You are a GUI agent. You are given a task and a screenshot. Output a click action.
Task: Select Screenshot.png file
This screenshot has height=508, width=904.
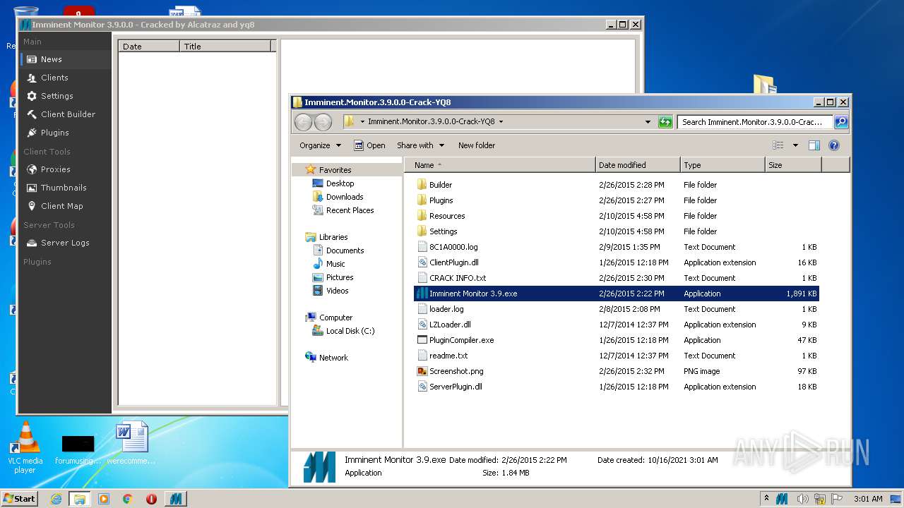(x=617, y=371)
